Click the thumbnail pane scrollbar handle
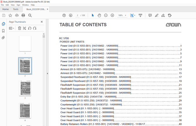Image resolution: width=196 pixels, height=126 pixels. 44,36
